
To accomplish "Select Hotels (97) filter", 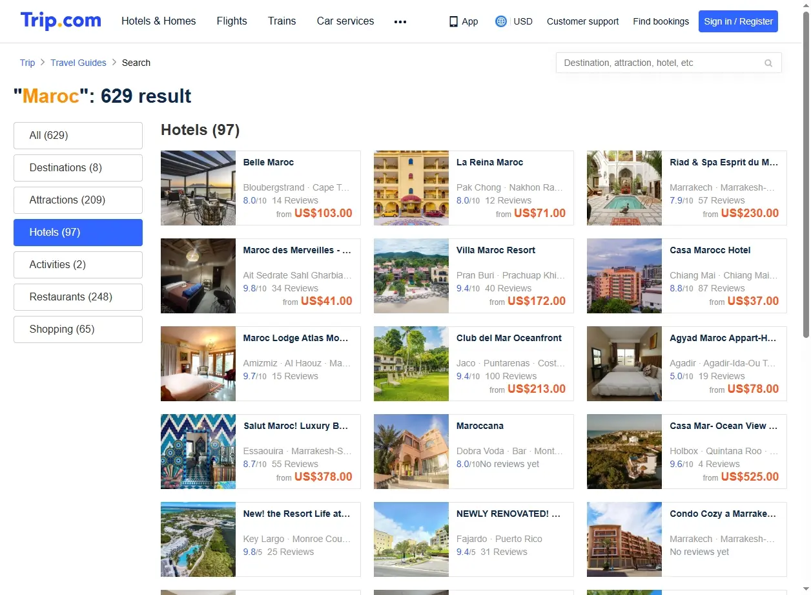I will 78,233.
